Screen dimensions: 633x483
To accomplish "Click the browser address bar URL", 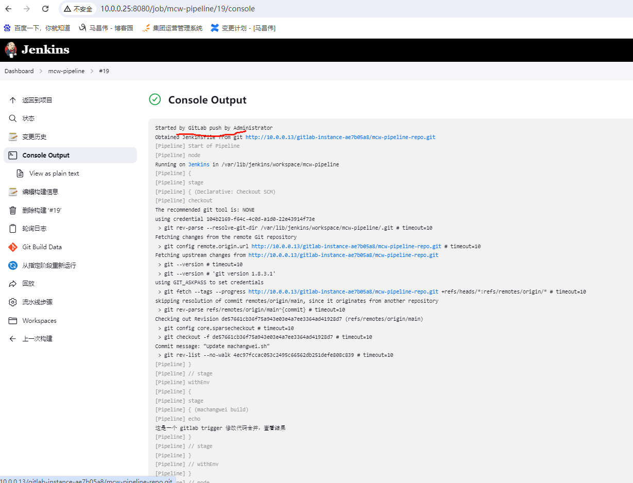I will [x=178, y=9].
